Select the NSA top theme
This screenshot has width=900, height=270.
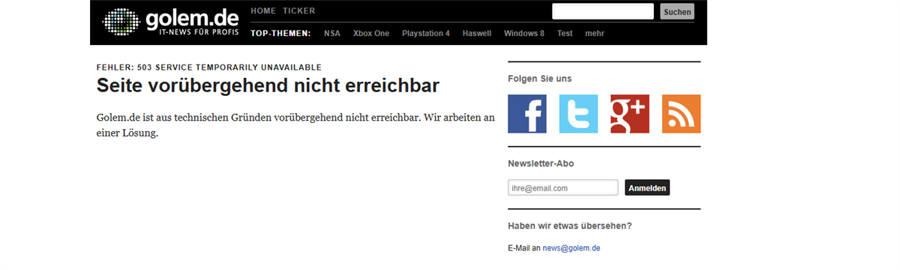tap(332, 34)
